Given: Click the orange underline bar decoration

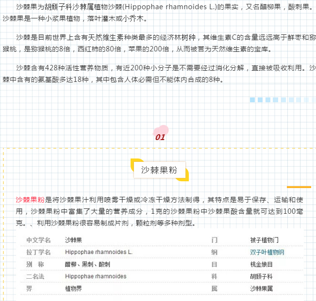Looking at the screenshot, I should tap(299, 187).
